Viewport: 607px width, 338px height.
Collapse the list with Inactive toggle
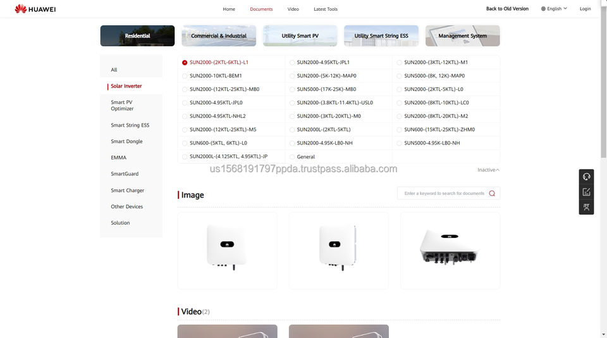[x=488, y=170]
